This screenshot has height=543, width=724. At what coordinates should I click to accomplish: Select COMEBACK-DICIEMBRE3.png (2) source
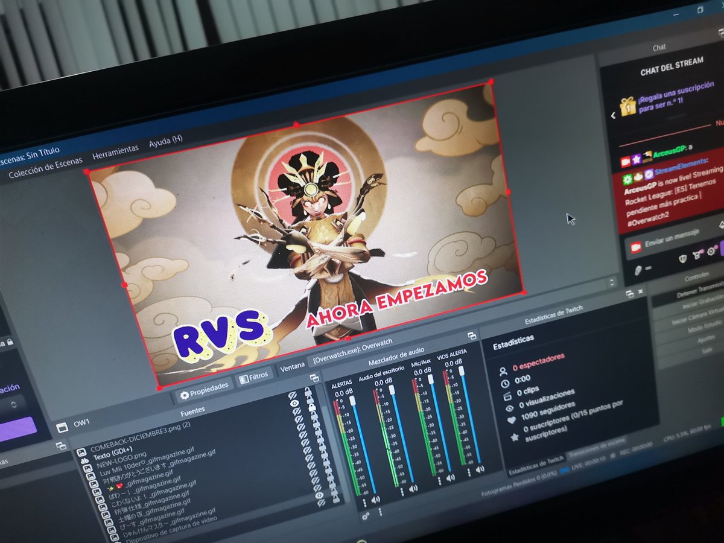140,437
